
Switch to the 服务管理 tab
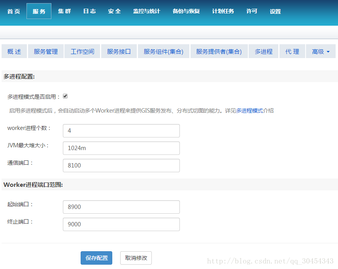coord(46,51)
